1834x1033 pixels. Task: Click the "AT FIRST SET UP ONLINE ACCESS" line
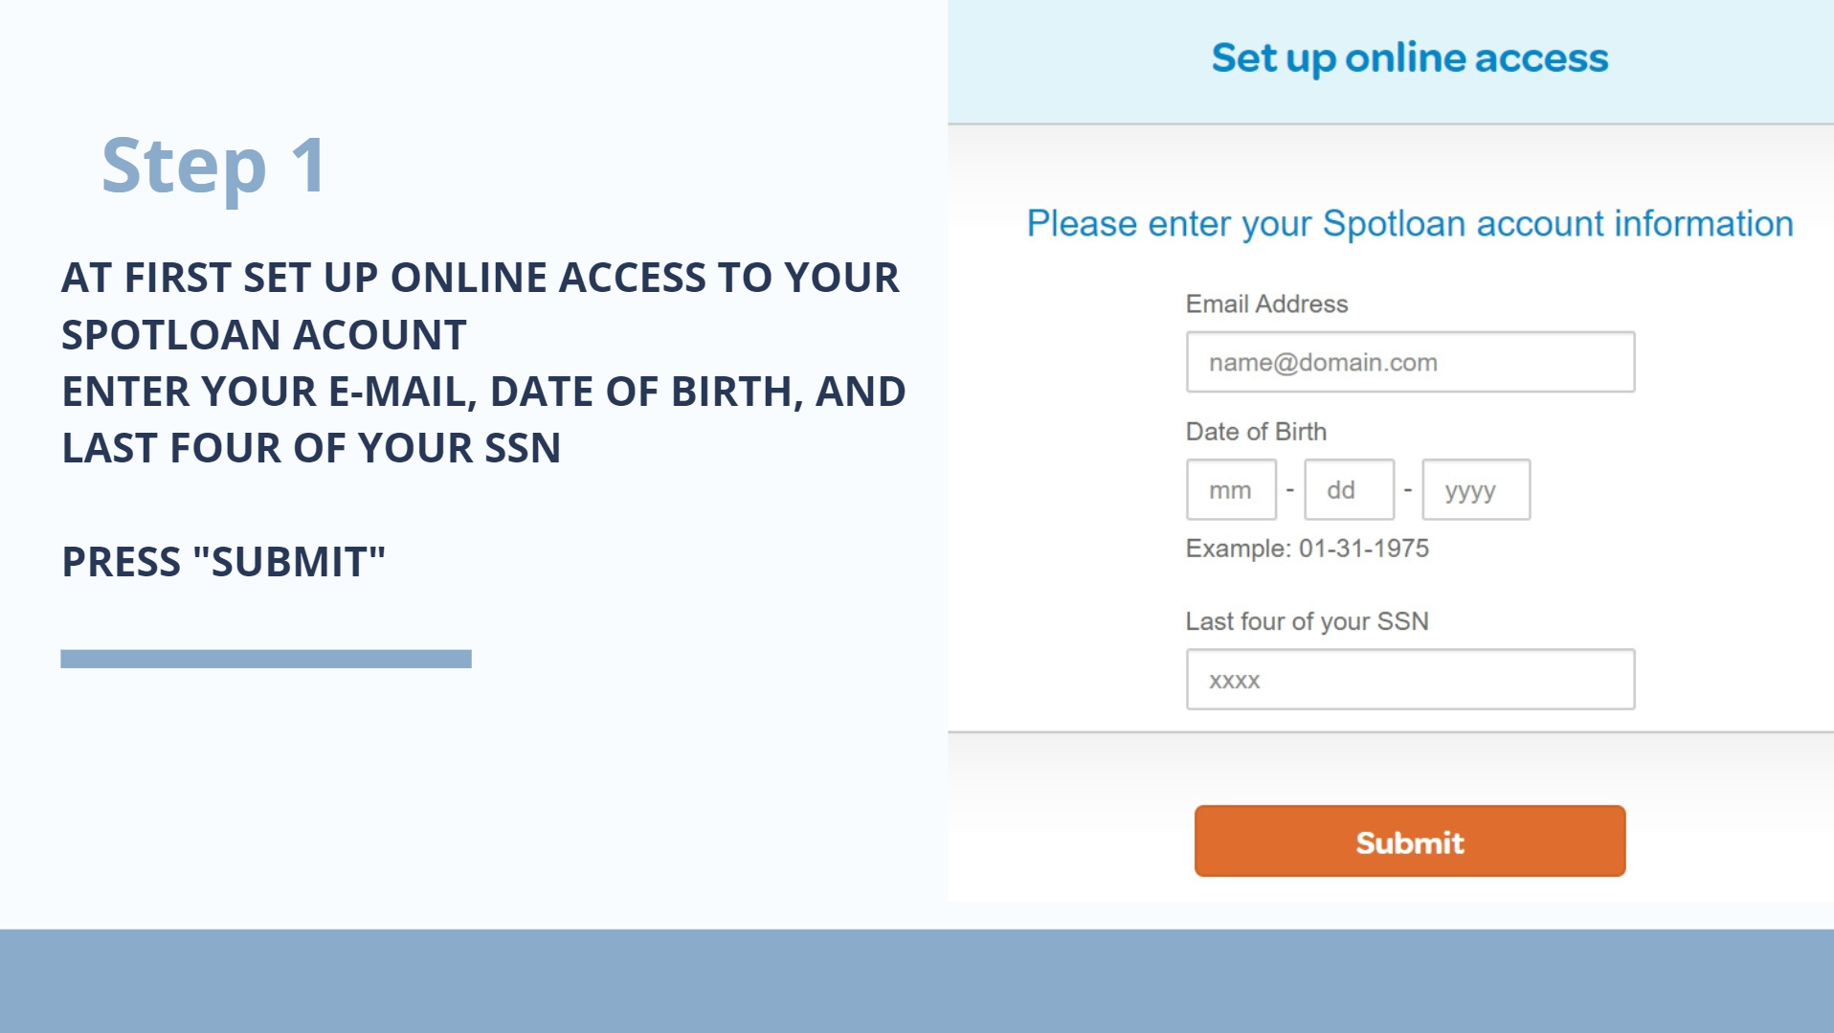(480, 278)
